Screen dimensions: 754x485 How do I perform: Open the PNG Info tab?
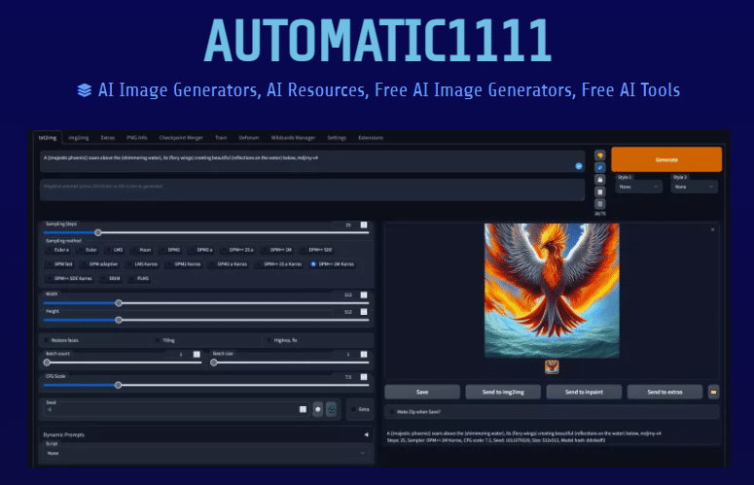tap(137, 138)
